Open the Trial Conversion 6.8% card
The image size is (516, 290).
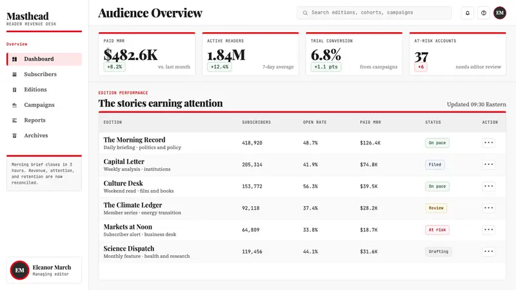coord(354,54)
